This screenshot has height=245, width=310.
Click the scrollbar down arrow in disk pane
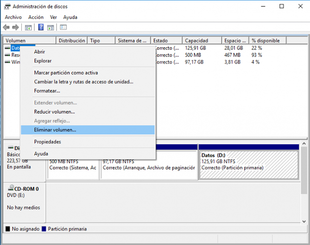pos(304,222)
